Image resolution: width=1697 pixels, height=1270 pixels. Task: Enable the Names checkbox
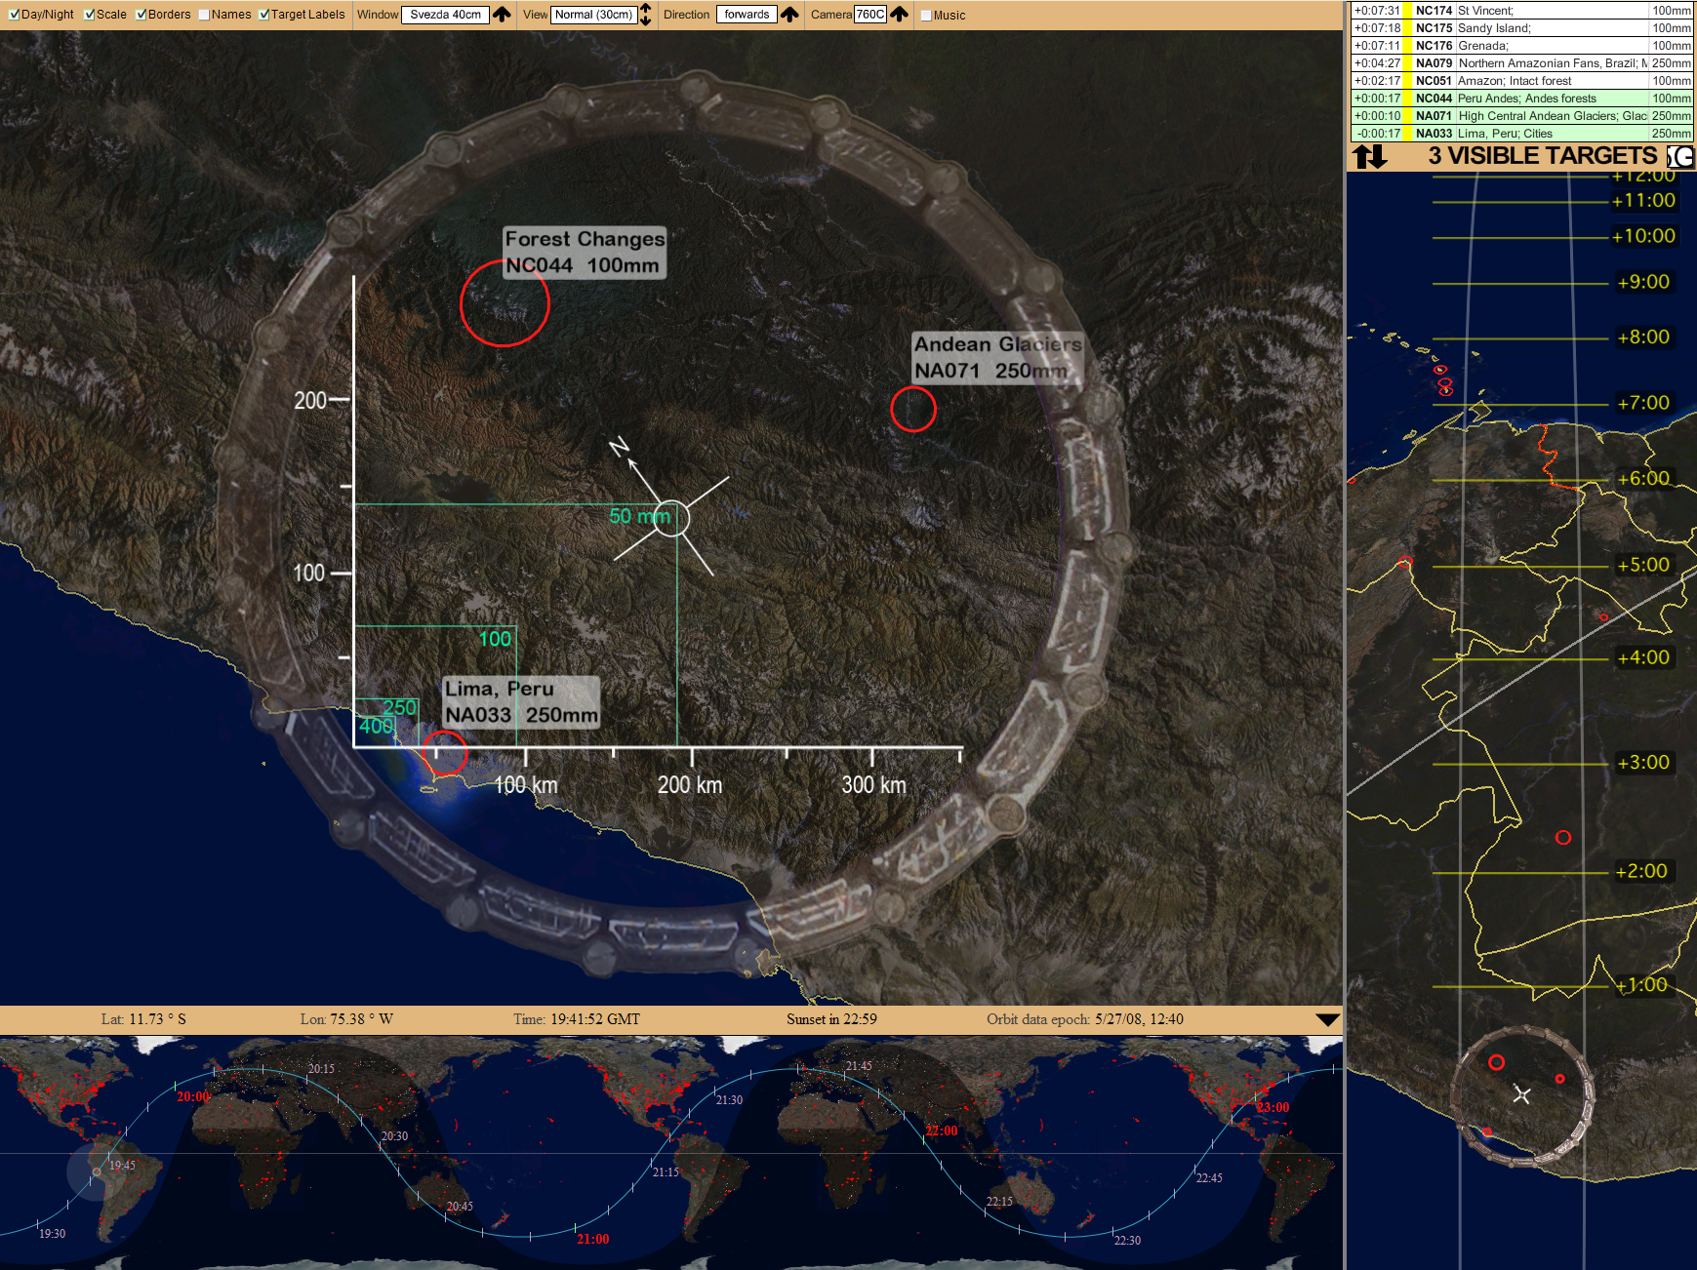pyautogui.click(x=204, y=15)
